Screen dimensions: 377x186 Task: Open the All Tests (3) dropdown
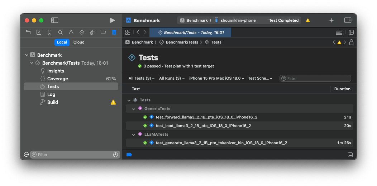point(142,78)
